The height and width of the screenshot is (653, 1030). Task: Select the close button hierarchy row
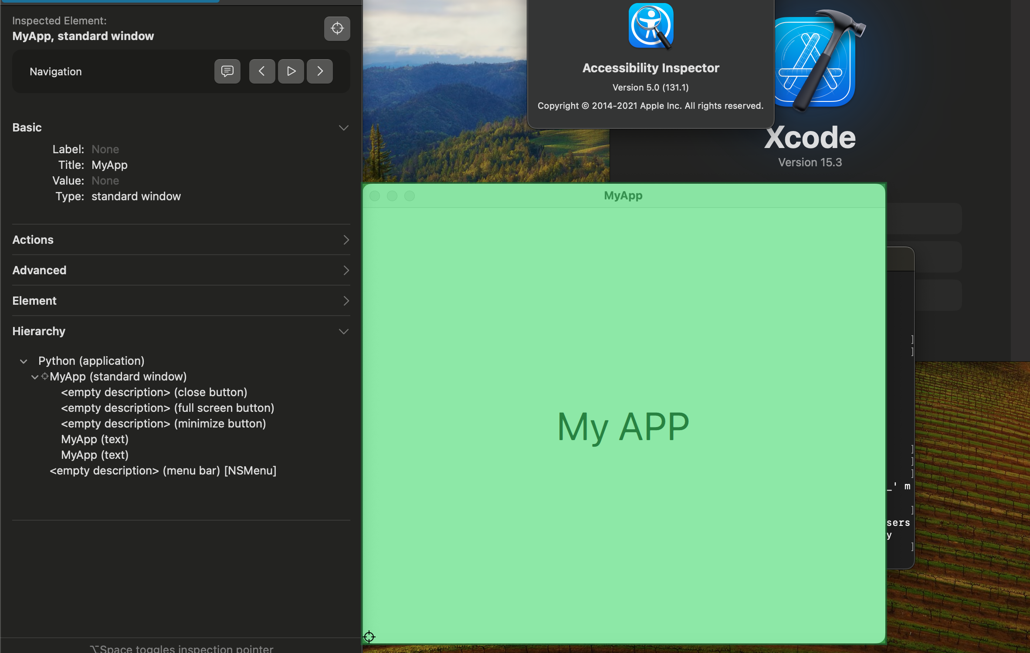[x=154, y=392]
